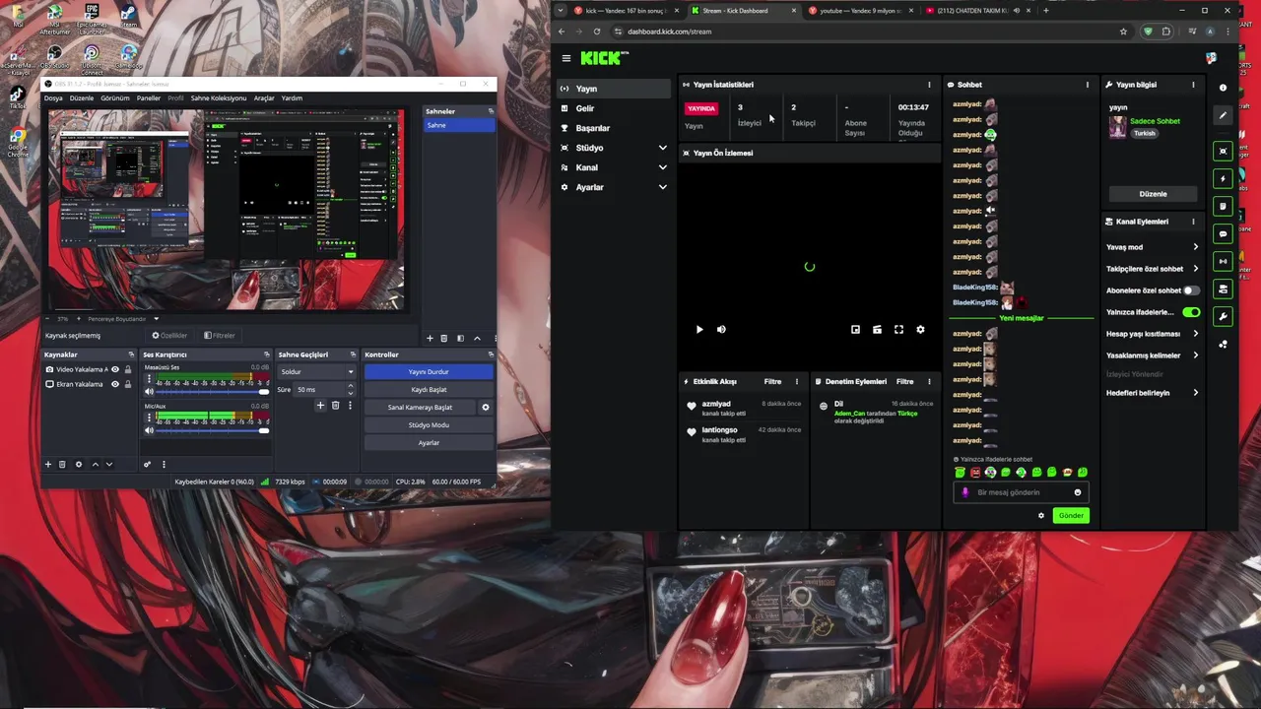Click the lightning bolt icon in Kick right sidebar
Screen dimensions: 1261x709
click(1223, 178)
